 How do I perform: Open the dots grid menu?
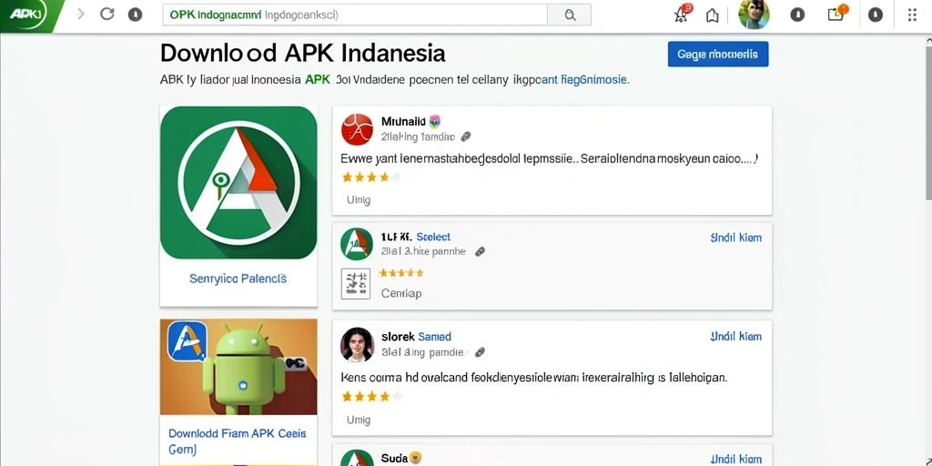[912, 15]
